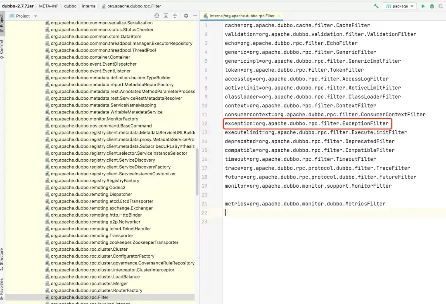This screenshot has height=304, width=446.
Task: Click the echo=...EchoFilter line in editor
Action: tap(291, 43)
